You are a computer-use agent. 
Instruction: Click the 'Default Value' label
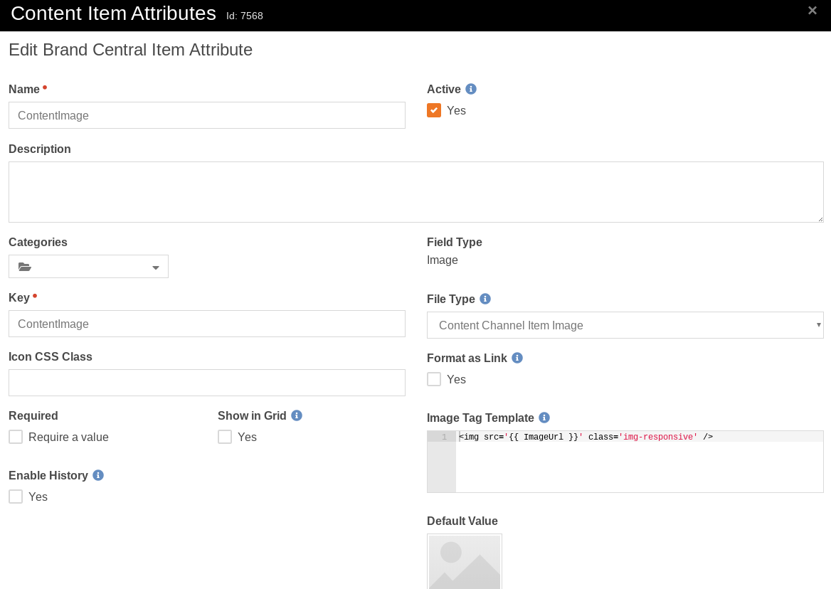pos(462,521)
